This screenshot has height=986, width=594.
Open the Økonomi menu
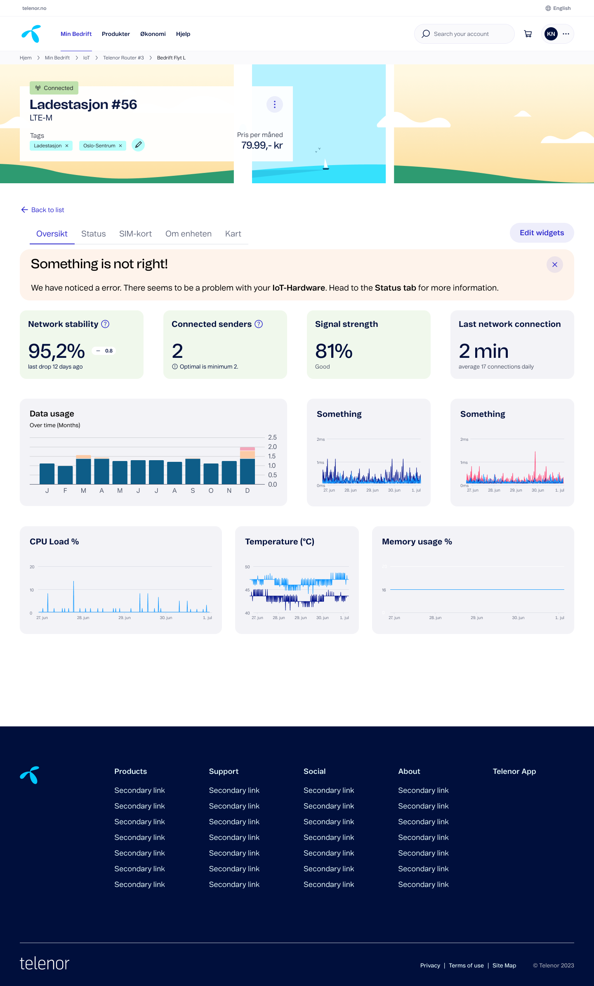[153, 34]
